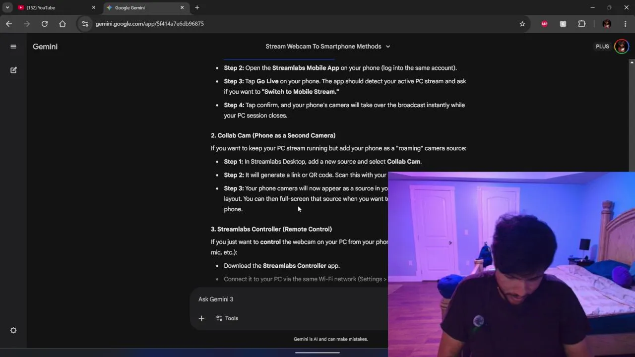Minimize the Chrome window
Image resolution: width=635 pixels, height=357 pixels.
592,7
